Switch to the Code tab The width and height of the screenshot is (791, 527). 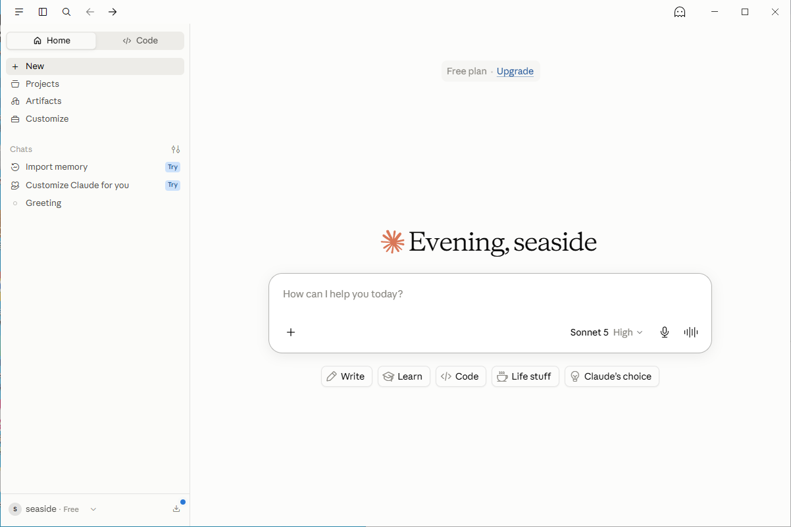click(140, 41)
